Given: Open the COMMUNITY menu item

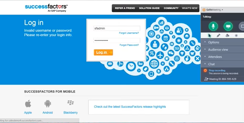Looking at the screenshot, I should point(171,8).
